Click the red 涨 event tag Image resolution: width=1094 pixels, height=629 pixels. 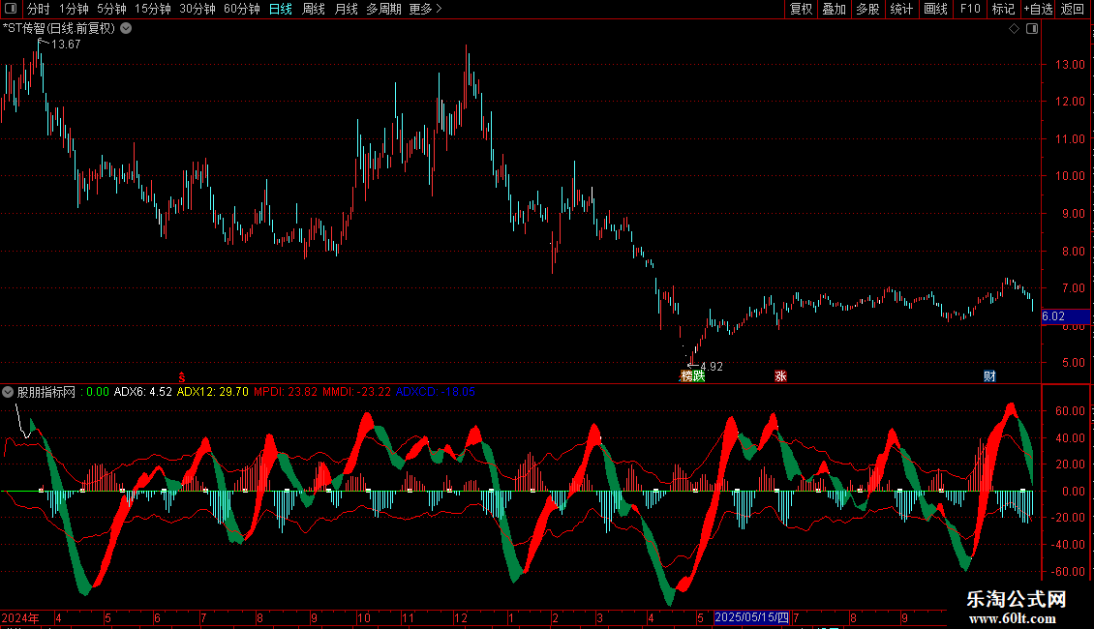coord(780,376)
